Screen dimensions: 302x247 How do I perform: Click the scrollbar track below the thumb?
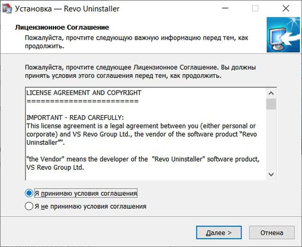[x=271, y=140]
